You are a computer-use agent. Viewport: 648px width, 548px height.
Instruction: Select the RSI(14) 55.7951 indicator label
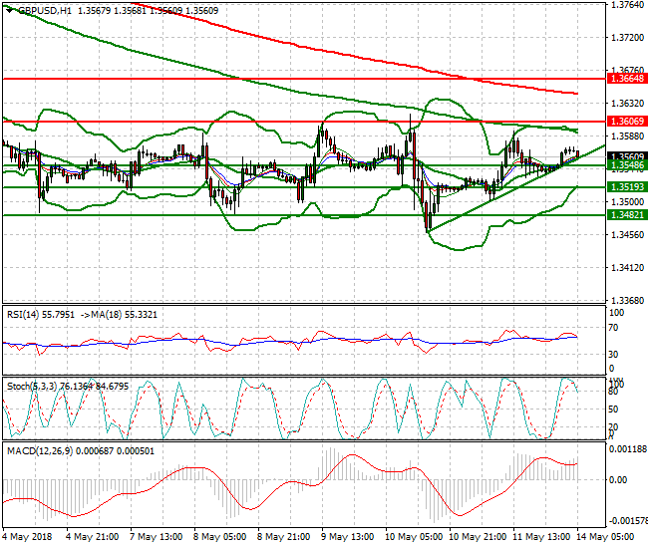point(41,315)
